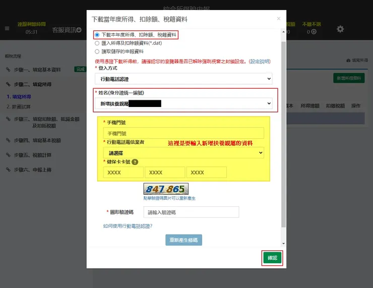The height and width of the screenshot is (288, 373).
Task: Go to 步驟三、填寫扣除額 in sidebar
Action: pyautogui.click(x=46, y=122)
